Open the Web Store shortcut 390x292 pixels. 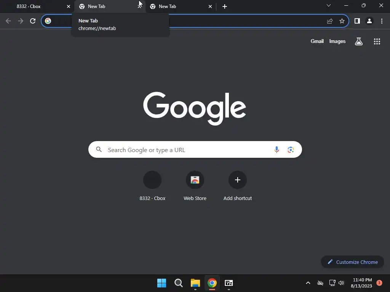195,186
